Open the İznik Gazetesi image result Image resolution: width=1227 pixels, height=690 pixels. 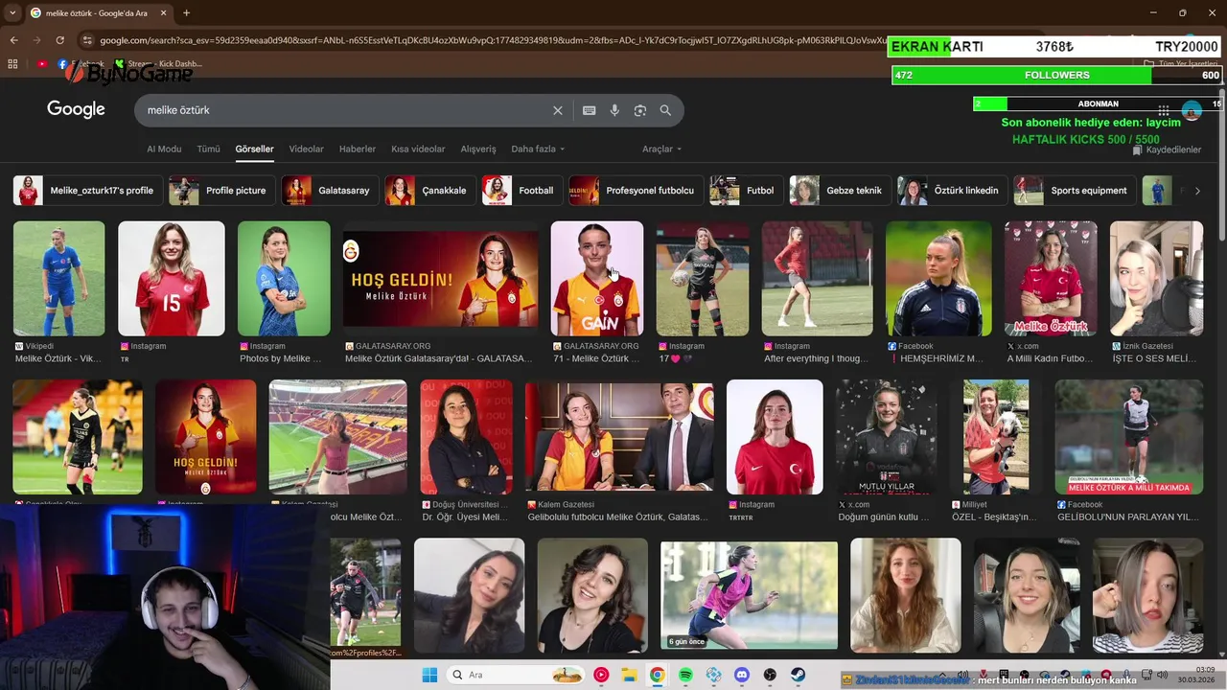1156,279
